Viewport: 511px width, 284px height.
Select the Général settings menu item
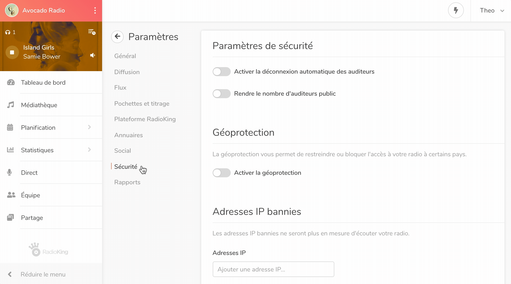coord(125,56)
